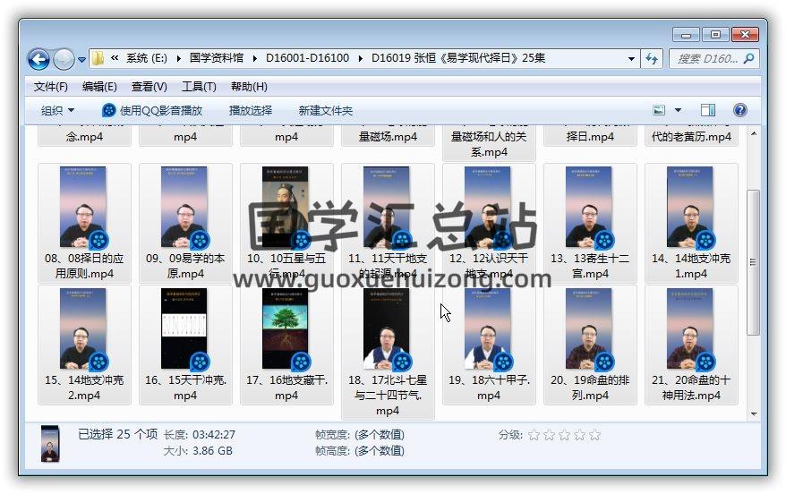This screenshot has width=786, height=494.
Task: Select video 12、12认识天干地支.mp4
Action: point(489,223)
